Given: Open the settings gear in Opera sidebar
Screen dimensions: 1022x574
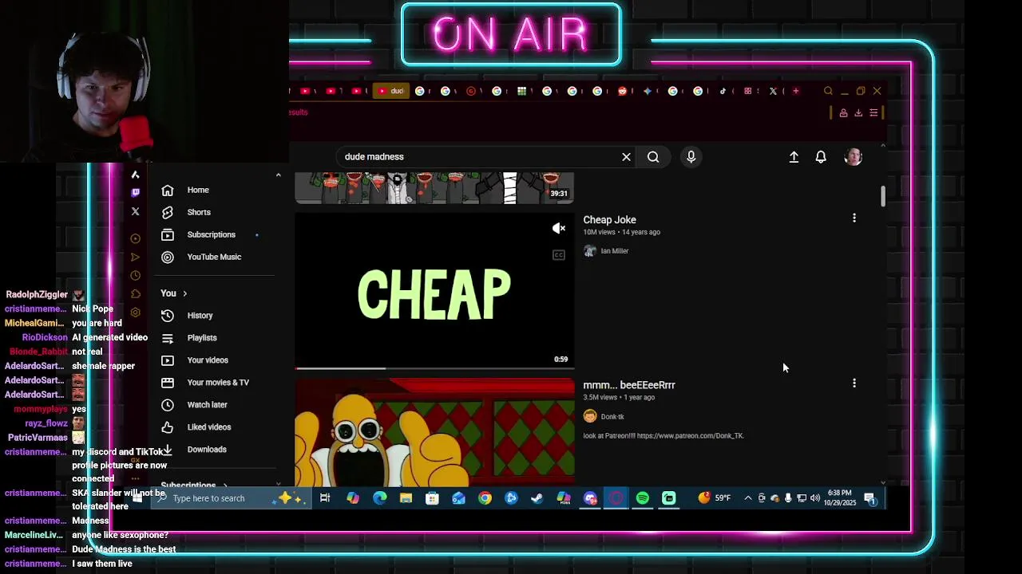Looking at the screenshot, I should point(135,313).
